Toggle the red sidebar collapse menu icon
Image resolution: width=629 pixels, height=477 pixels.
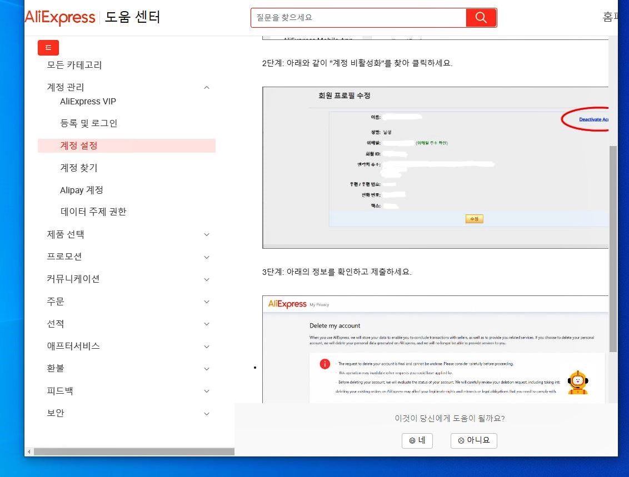click(48, 48)
